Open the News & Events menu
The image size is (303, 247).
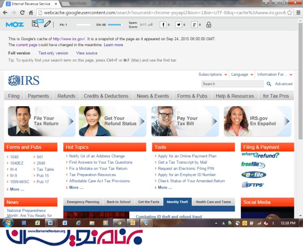click(x=153, y=96)
